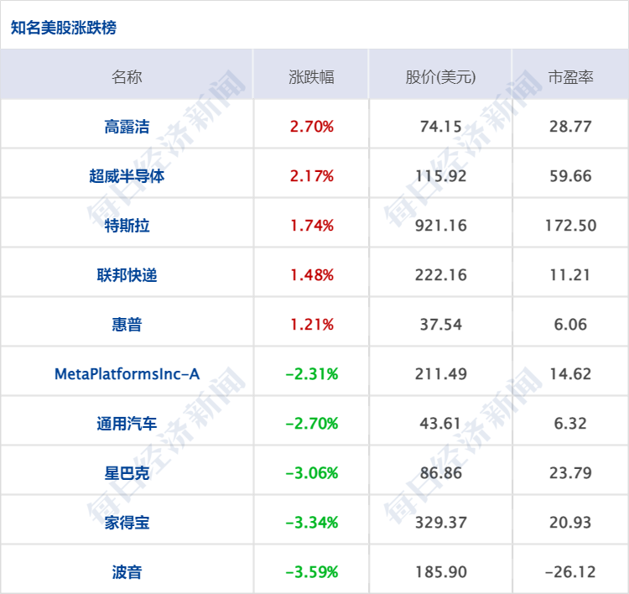Viewport: 629px width, 594px height.
Task: Click the 股价(美元) column header
Action: click(440, 77)
